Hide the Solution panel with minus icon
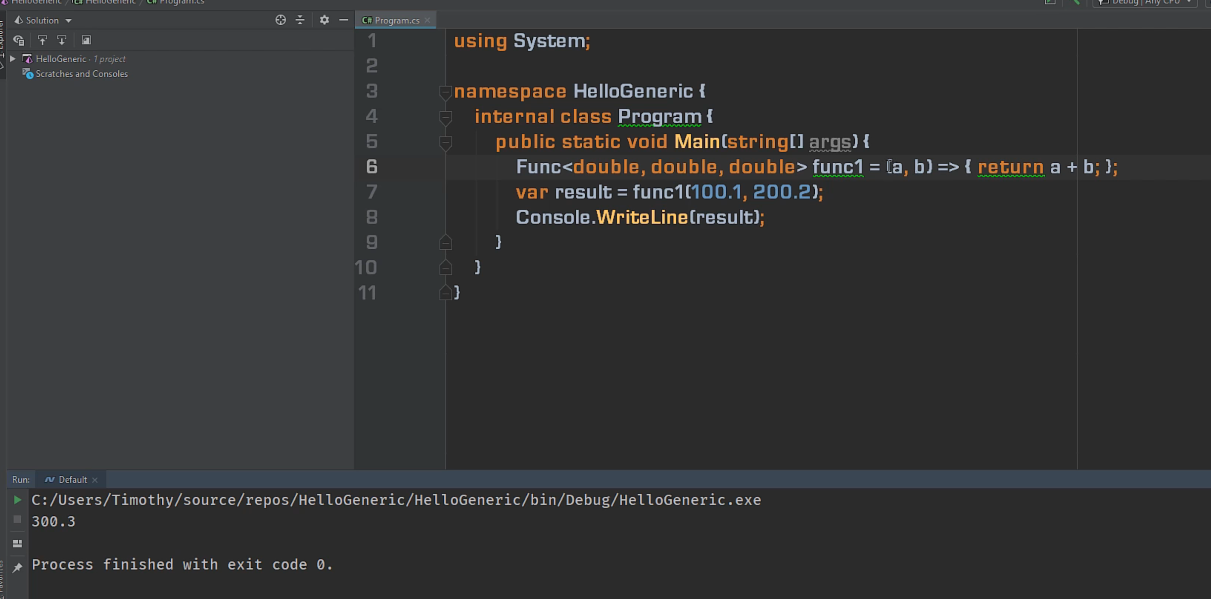1211x599 pixels. 344,20
